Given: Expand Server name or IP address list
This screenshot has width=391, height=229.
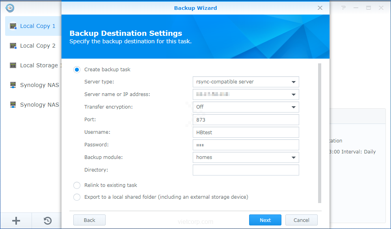Looking at the screenshot, I should point(293,94).
